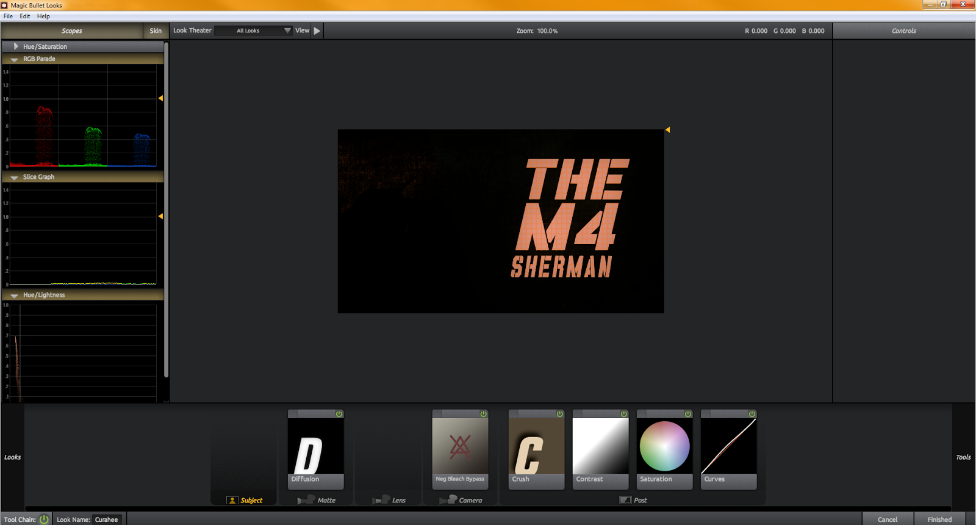Toggle power on Neg Bleach Bypass tool

tap(484, 414)
